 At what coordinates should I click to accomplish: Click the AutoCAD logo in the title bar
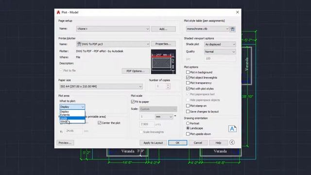[58, 12]
